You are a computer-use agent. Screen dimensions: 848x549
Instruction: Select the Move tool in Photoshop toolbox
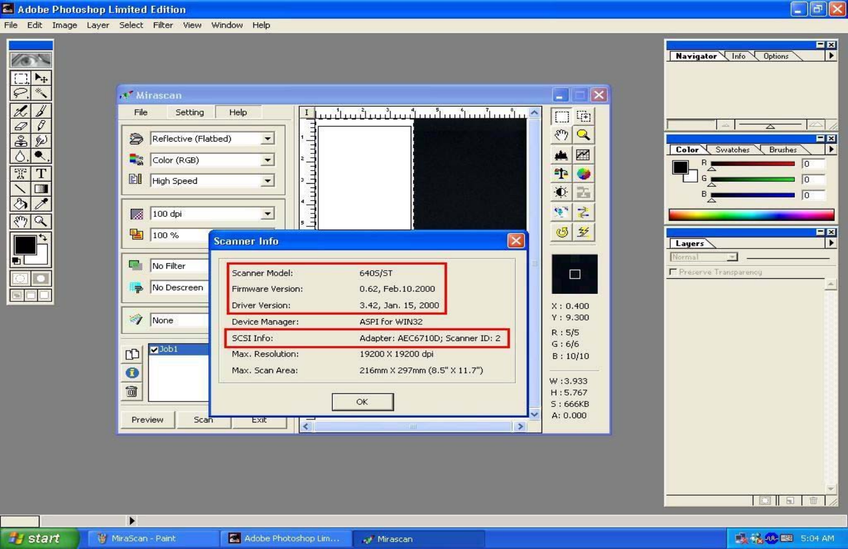(x=41, y=78)
